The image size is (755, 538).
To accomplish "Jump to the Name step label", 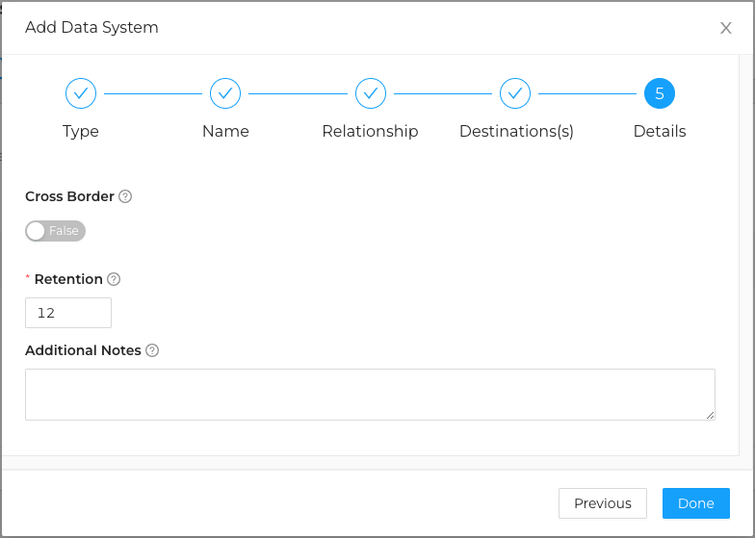I will pos(225,131).
